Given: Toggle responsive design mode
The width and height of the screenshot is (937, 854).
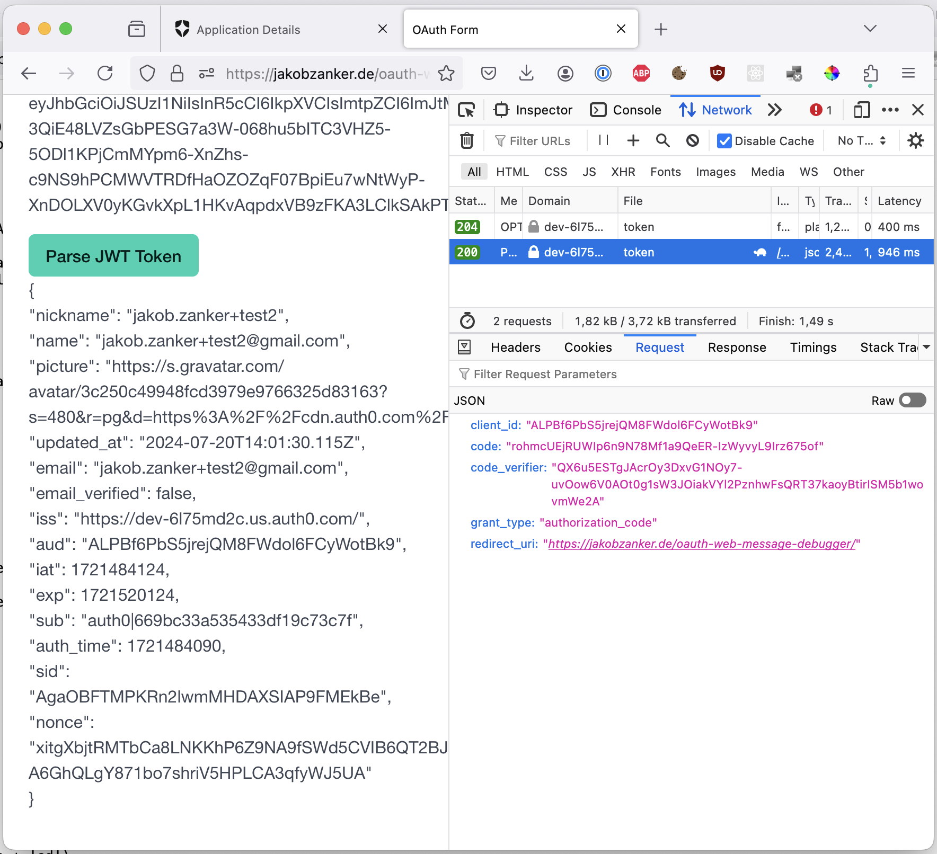Looking at the screenshot, I should [862, 110].
